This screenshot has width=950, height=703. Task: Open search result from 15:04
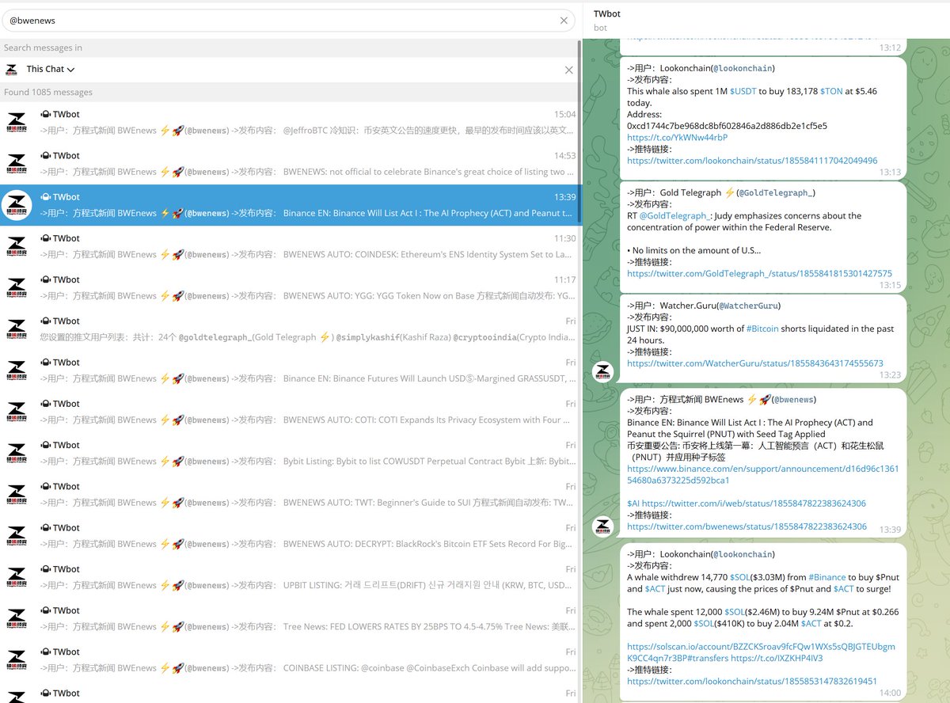(x=291, y=123)
